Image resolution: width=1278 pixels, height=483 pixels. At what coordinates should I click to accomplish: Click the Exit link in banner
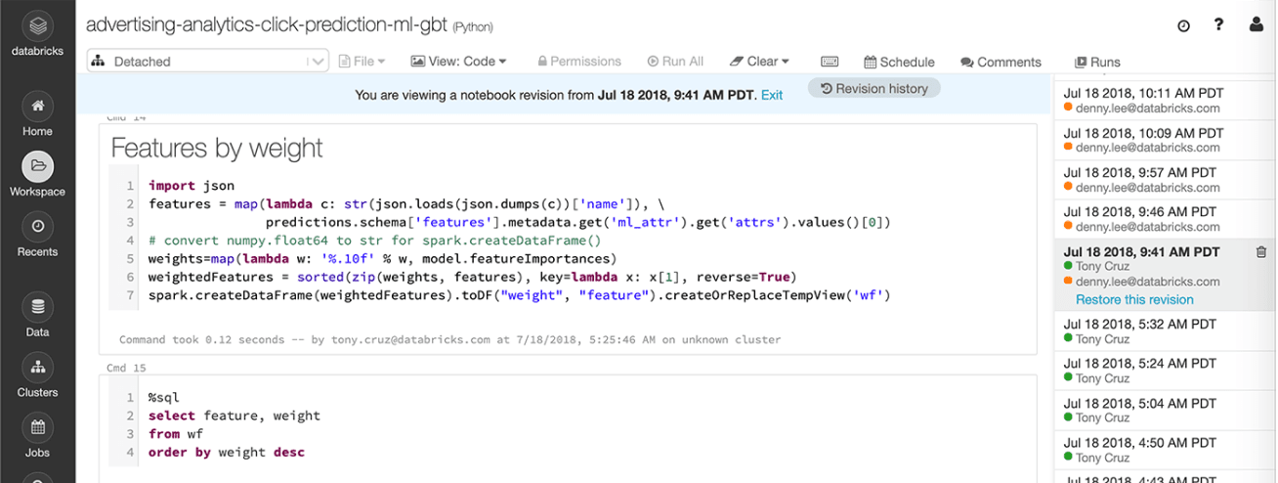(772, 95)
